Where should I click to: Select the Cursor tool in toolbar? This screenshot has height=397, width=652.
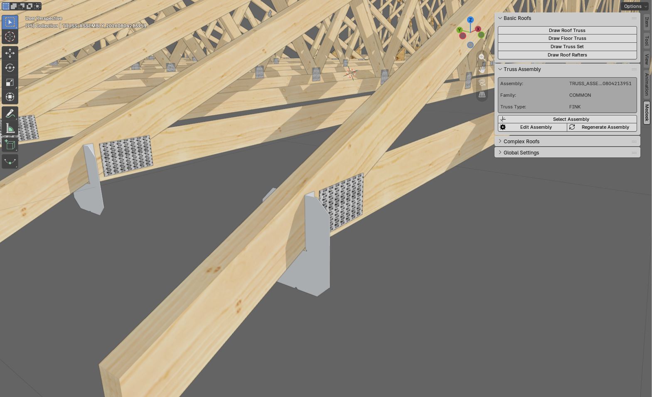[x=10, y=37]
